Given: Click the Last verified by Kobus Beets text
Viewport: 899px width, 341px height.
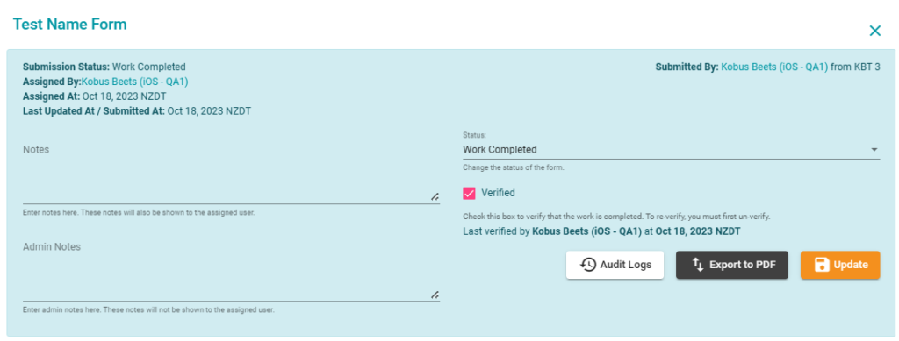Looking at the screenshot, I should coord(601,231).
